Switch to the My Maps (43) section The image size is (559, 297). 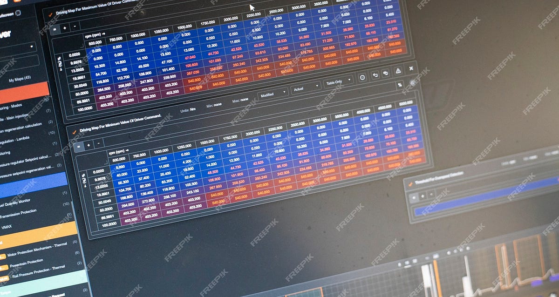click(21, 79)
